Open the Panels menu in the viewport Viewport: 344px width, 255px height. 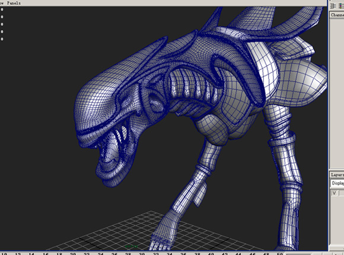click(x=14, y=3)
